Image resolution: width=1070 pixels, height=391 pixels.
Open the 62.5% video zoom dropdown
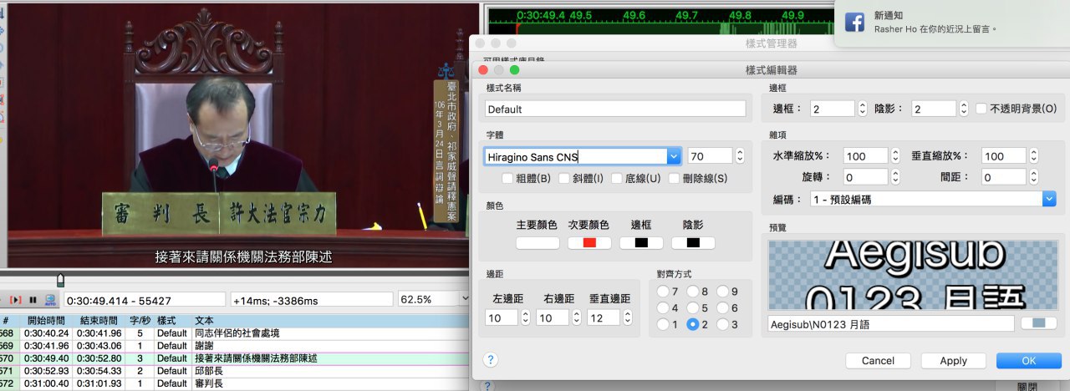pos(434,299)
